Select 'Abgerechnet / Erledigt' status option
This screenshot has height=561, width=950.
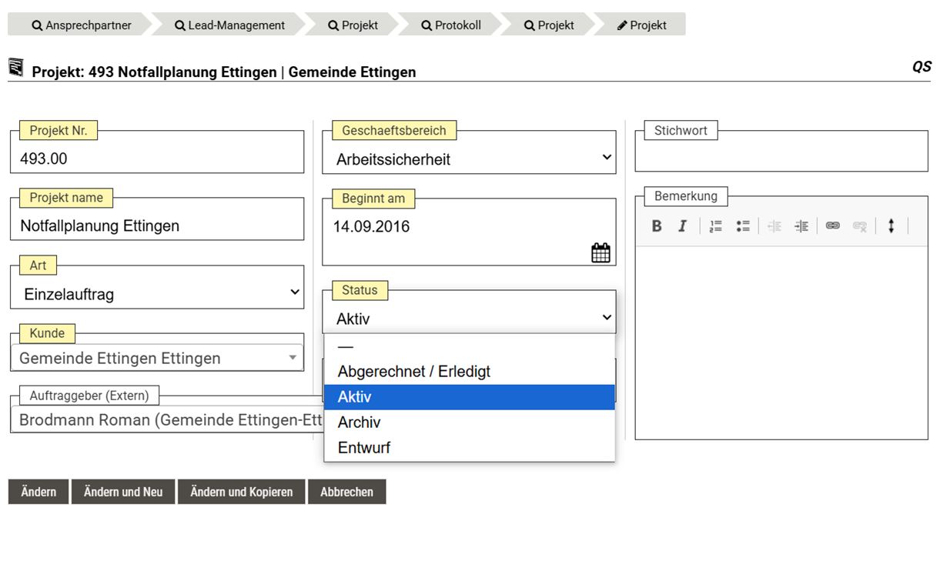[470, 372]
